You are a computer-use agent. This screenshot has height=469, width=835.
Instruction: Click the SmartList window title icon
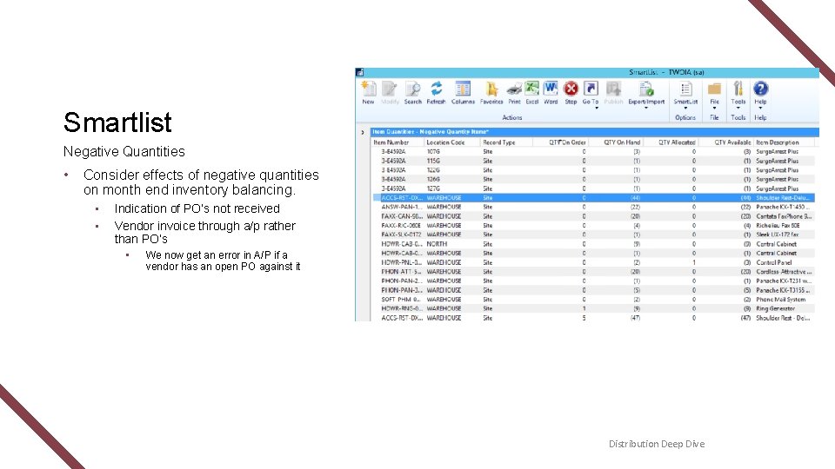click(360, 72)
